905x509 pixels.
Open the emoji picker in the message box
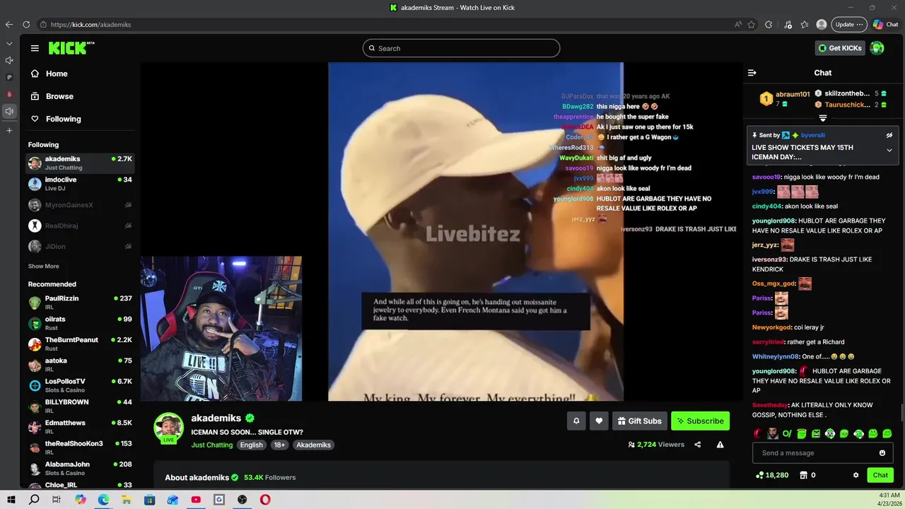[x=882, y=453]
